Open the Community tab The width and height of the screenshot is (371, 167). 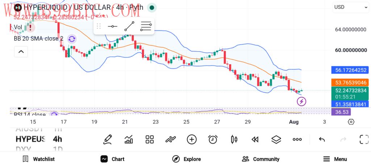tap(261, 159)
